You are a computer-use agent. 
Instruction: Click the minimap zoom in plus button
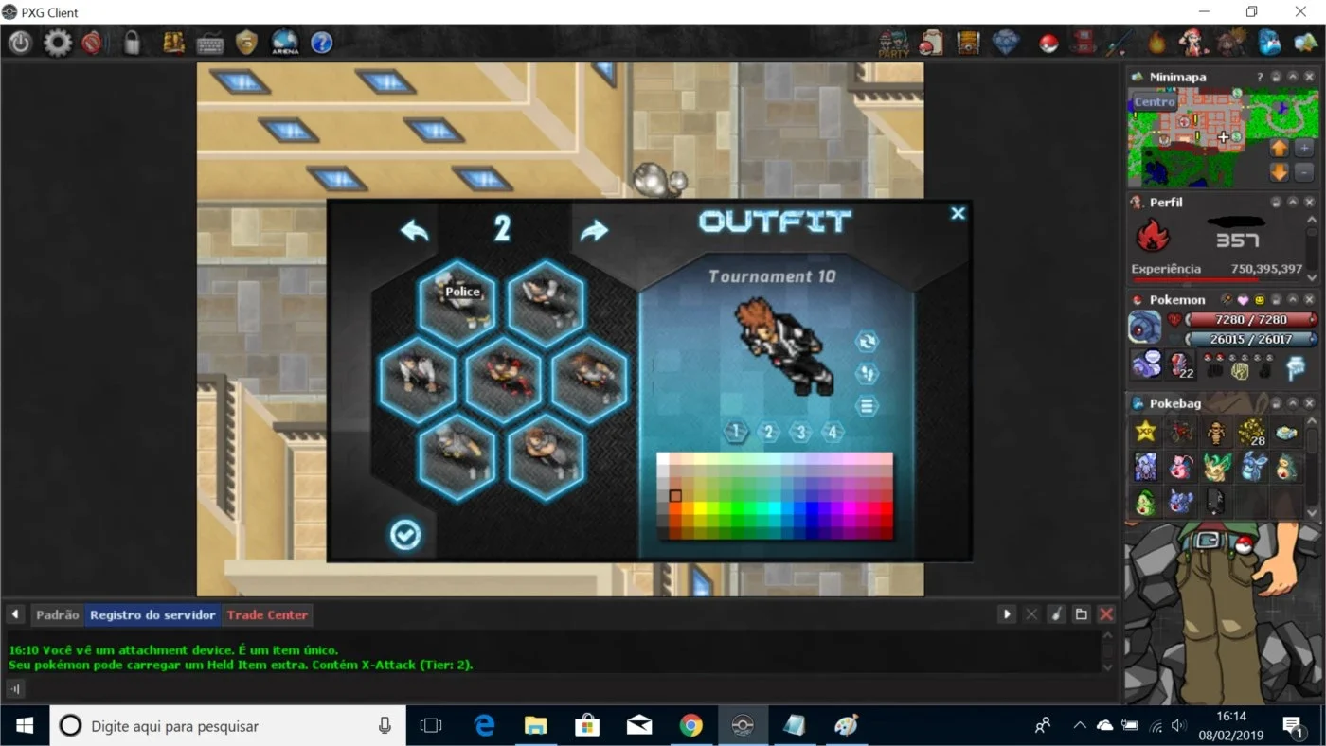pyautogui.click(x=1304, y=148)
